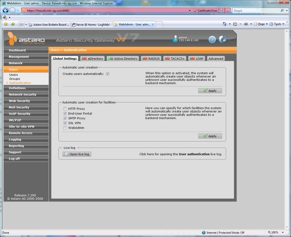Click the Astaro logo
Viewport: 291px width, 237px height.
pyautogui.click(x=26, y=39)
